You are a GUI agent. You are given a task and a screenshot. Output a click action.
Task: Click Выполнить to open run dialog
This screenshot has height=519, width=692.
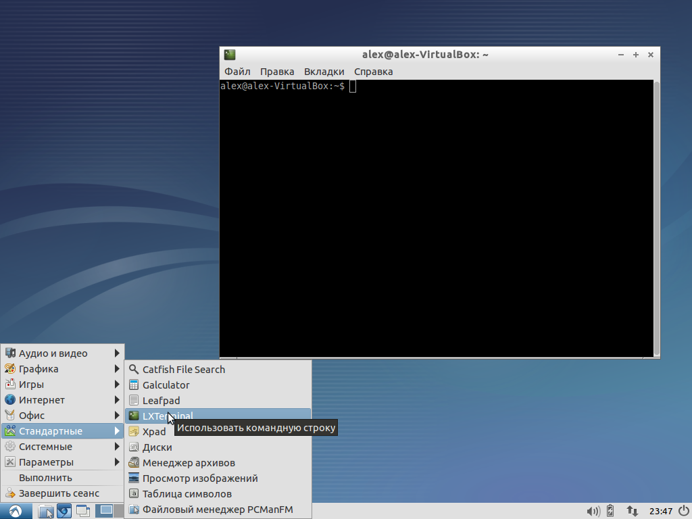click(45, 478)
